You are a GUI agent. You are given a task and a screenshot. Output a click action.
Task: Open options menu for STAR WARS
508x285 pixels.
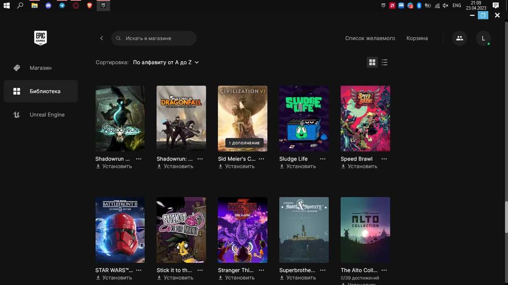[x=139, y=270]
